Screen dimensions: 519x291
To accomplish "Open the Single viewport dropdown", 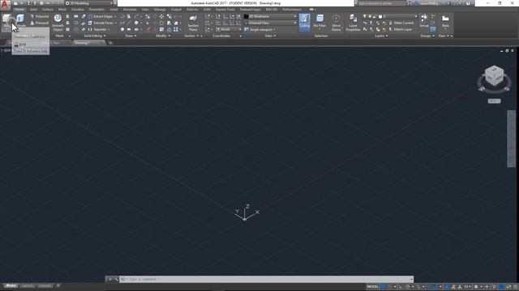I will [x=260, y=29].
